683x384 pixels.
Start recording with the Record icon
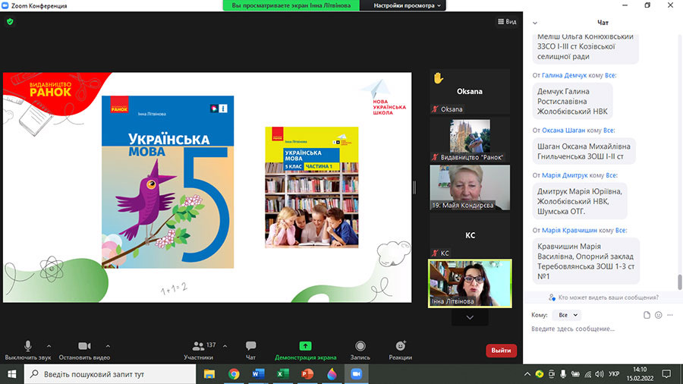360,346
